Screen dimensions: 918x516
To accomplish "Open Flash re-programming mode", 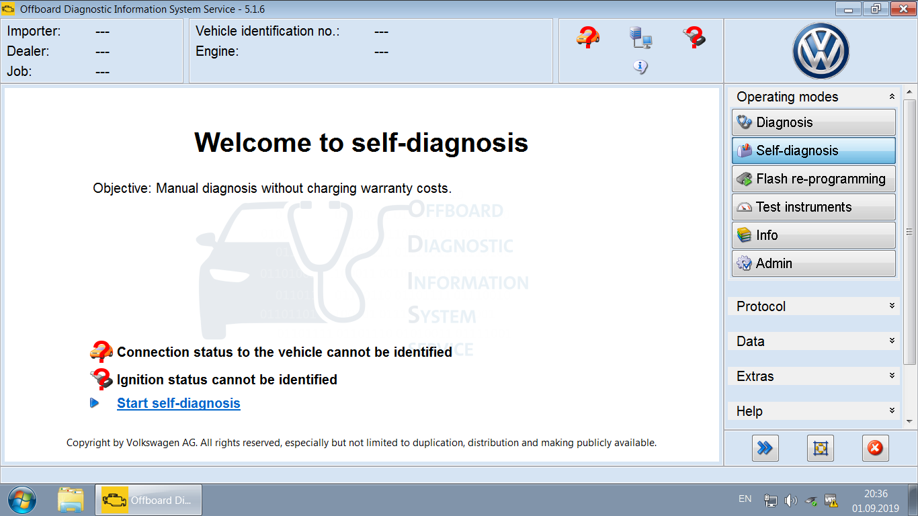I will pos(813,179).
